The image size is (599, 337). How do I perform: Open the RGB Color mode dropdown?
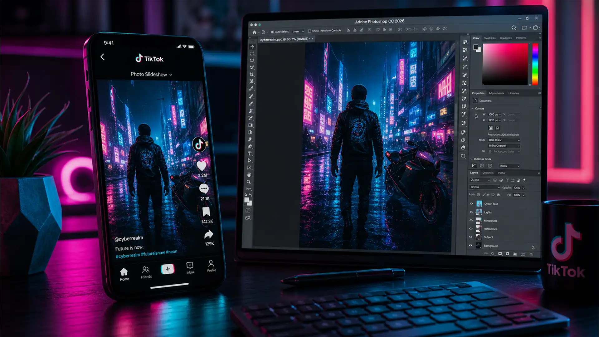pyautogui.click(x=504, y=140)
